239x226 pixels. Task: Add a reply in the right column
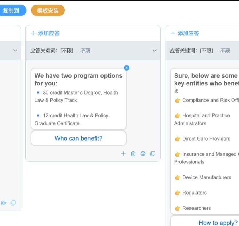(x=185, y=33)
